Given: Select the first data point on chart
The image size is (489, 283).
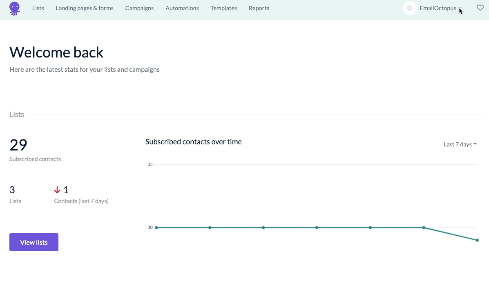Looking at the screenshot, I should click(156, 228).
